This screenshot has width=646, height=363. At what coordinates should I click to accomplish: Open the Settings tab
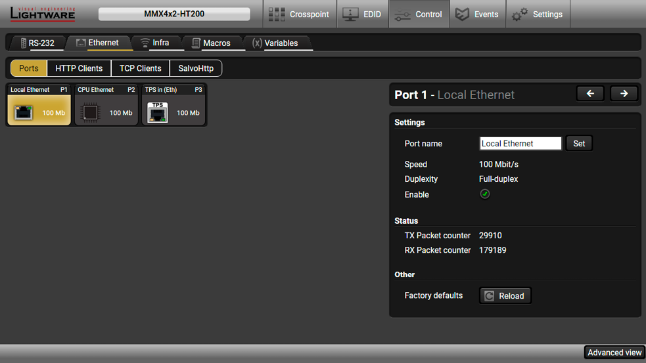(x=538, y=14)
